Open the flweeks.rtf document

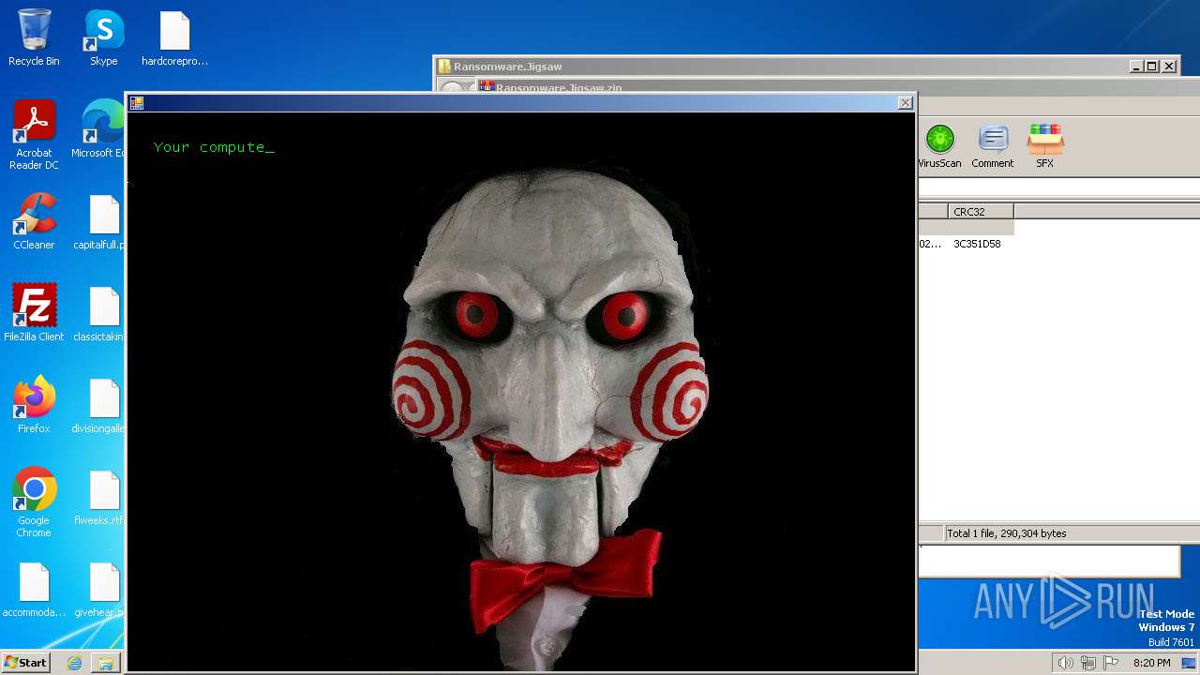[101, 496]
